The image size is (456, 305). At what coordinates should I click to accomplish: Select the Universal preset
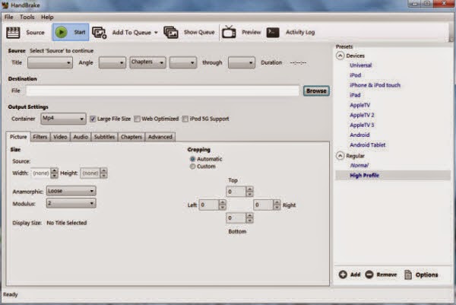[360, 65]
